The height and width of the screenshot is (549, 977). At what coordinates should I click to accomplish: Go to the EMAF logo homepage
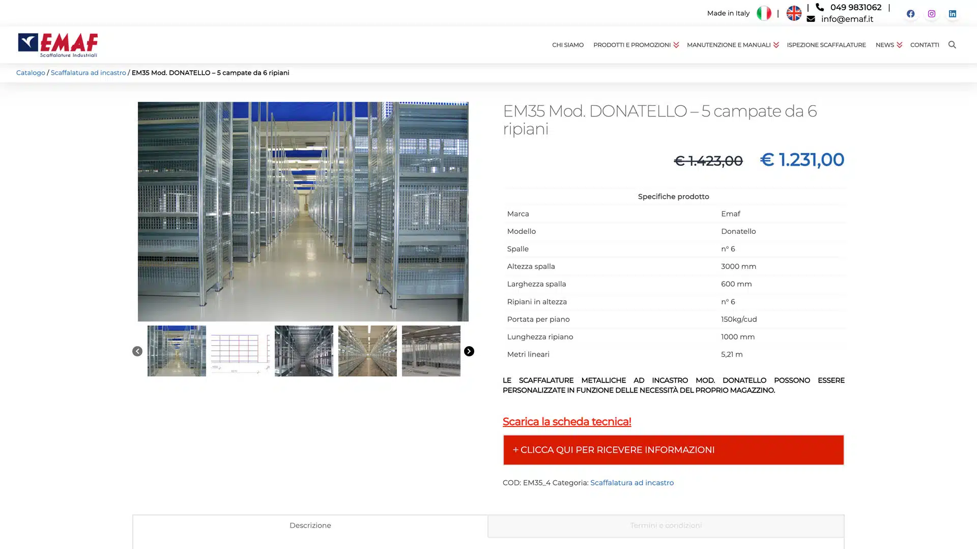point(58,45)
